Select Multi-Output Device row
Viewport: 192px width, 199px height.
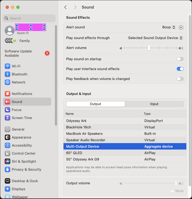click(125, 146)
